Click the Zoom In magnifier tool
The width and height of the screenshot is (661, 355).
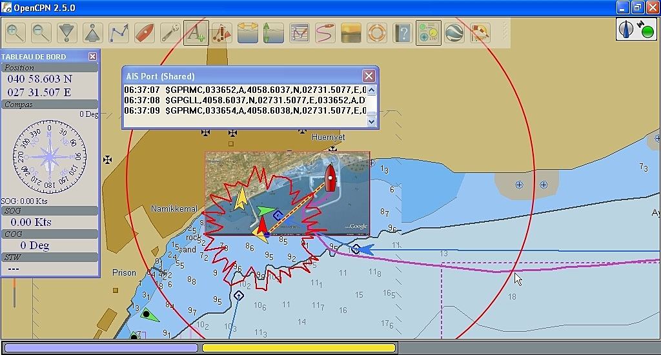tap(15, 33)
